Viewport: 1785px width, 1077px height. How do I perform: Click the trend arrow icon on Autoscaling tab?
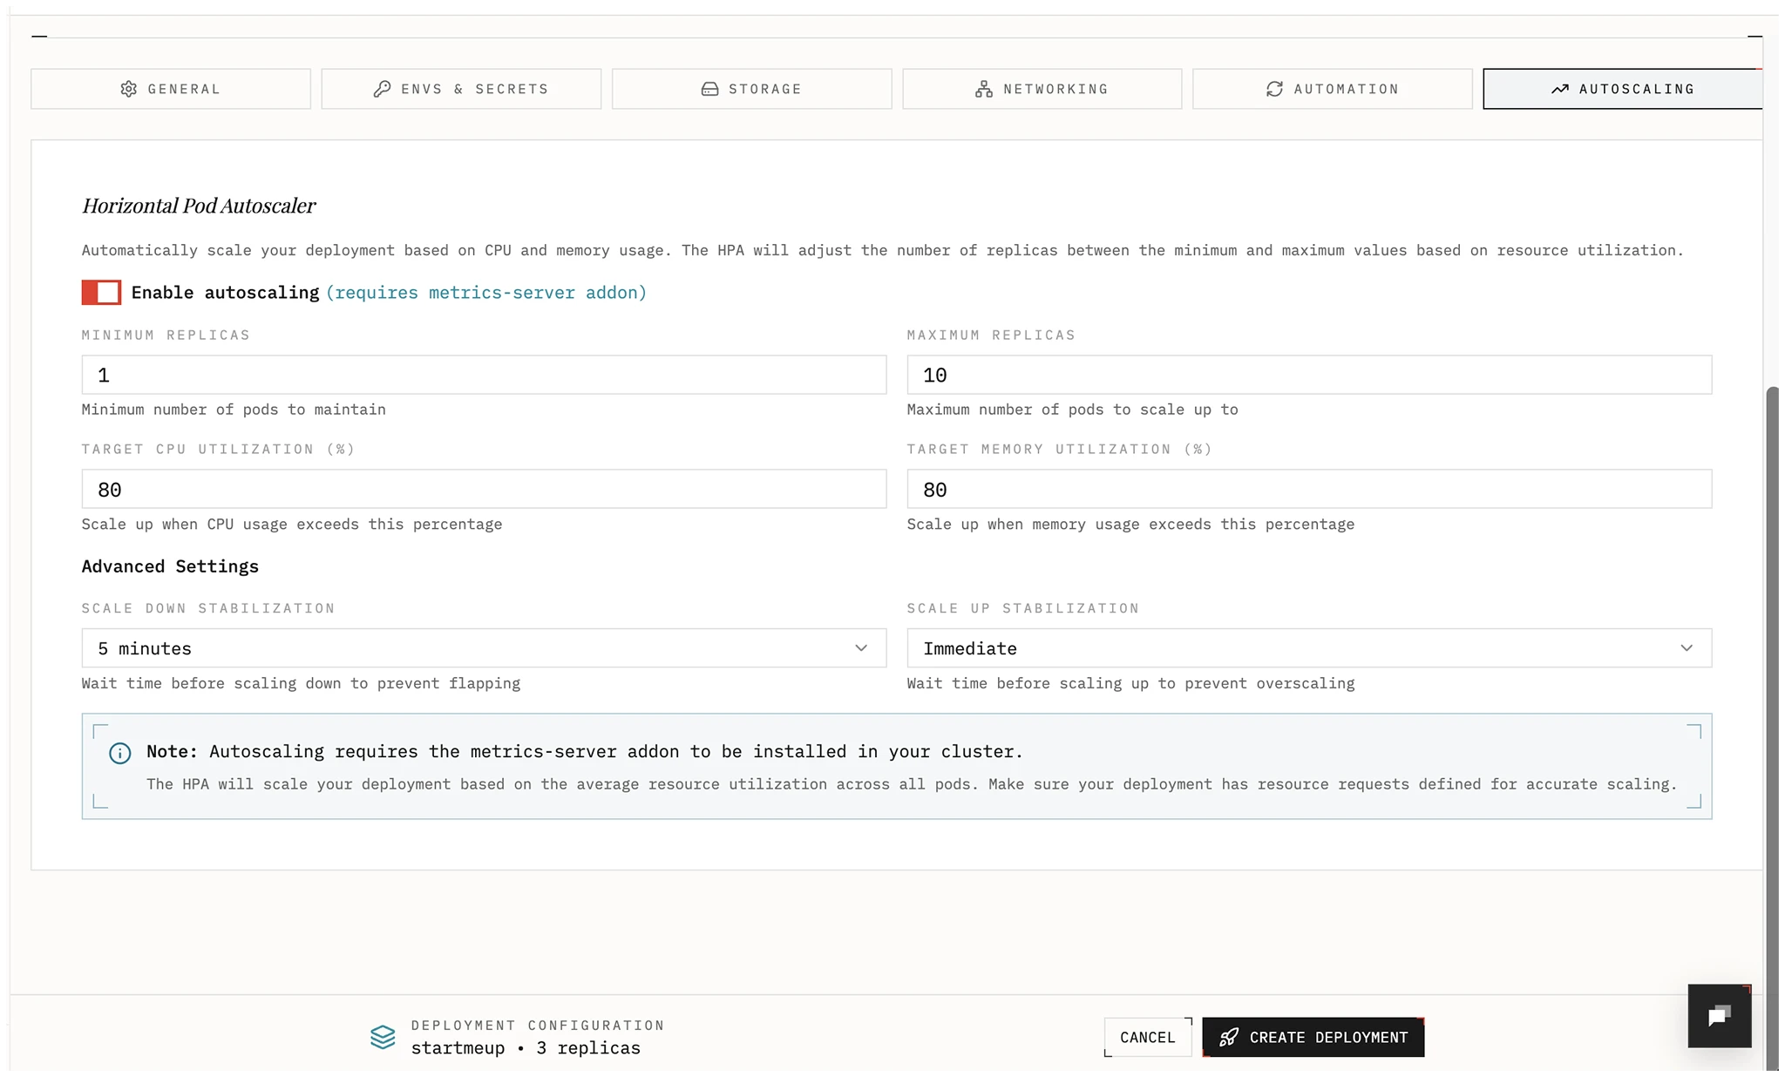(x=1559, y=89)
